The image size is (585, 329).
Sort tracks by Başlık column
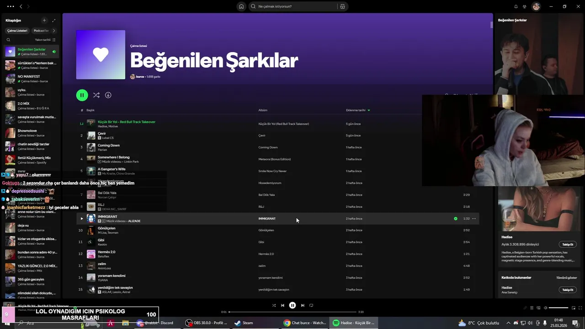click(90, 110)
